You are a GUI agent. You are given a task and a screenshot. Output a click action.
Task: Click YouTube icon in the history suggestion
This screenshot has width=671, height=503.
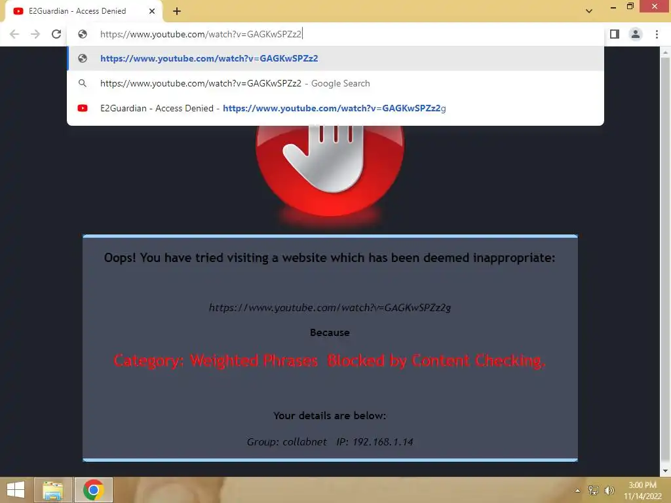[x=83, y=108]
